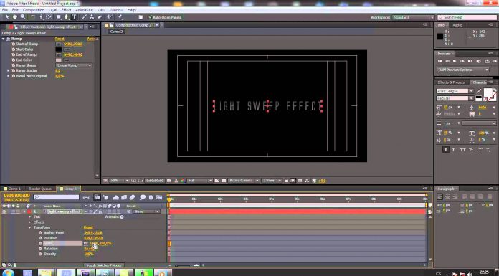Jump to last frame in Preview panel

point(470,61)
